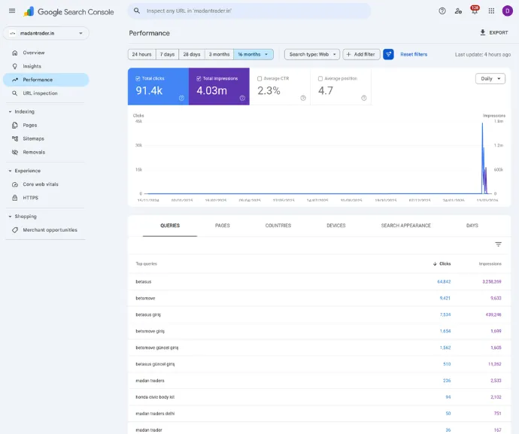
Task: Click the Total clicks help icon
Action: coord(181,98)
